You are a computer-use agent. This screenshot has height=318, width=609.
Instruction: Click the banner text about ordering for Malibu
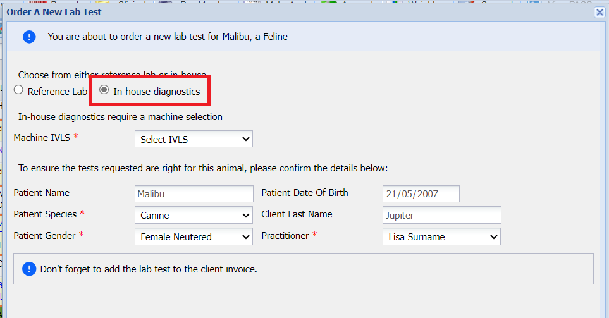click(x=168, y=37)
